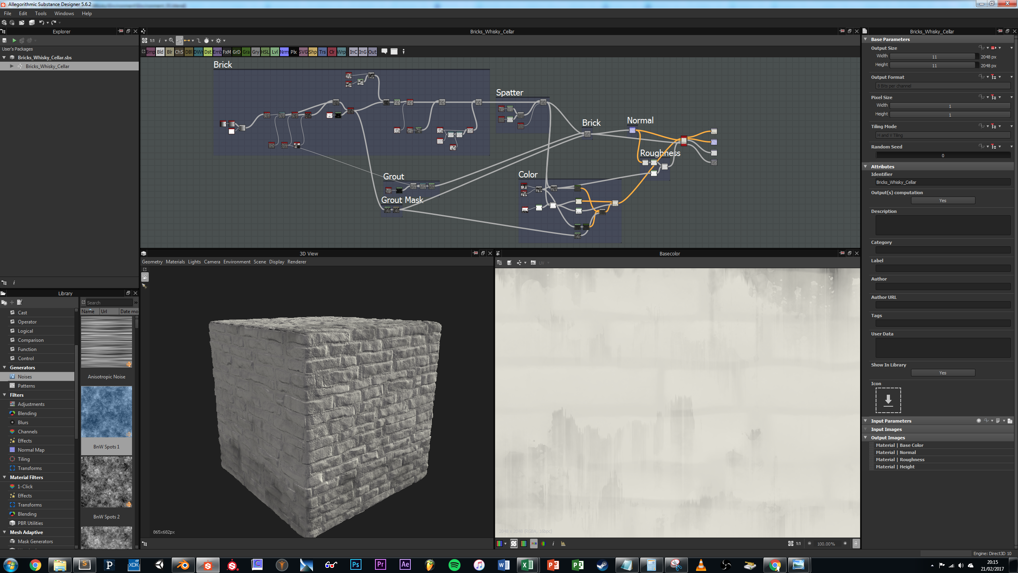Click the Library search field
Viewport: 1018px width, 573px height.
pos(109,303)
